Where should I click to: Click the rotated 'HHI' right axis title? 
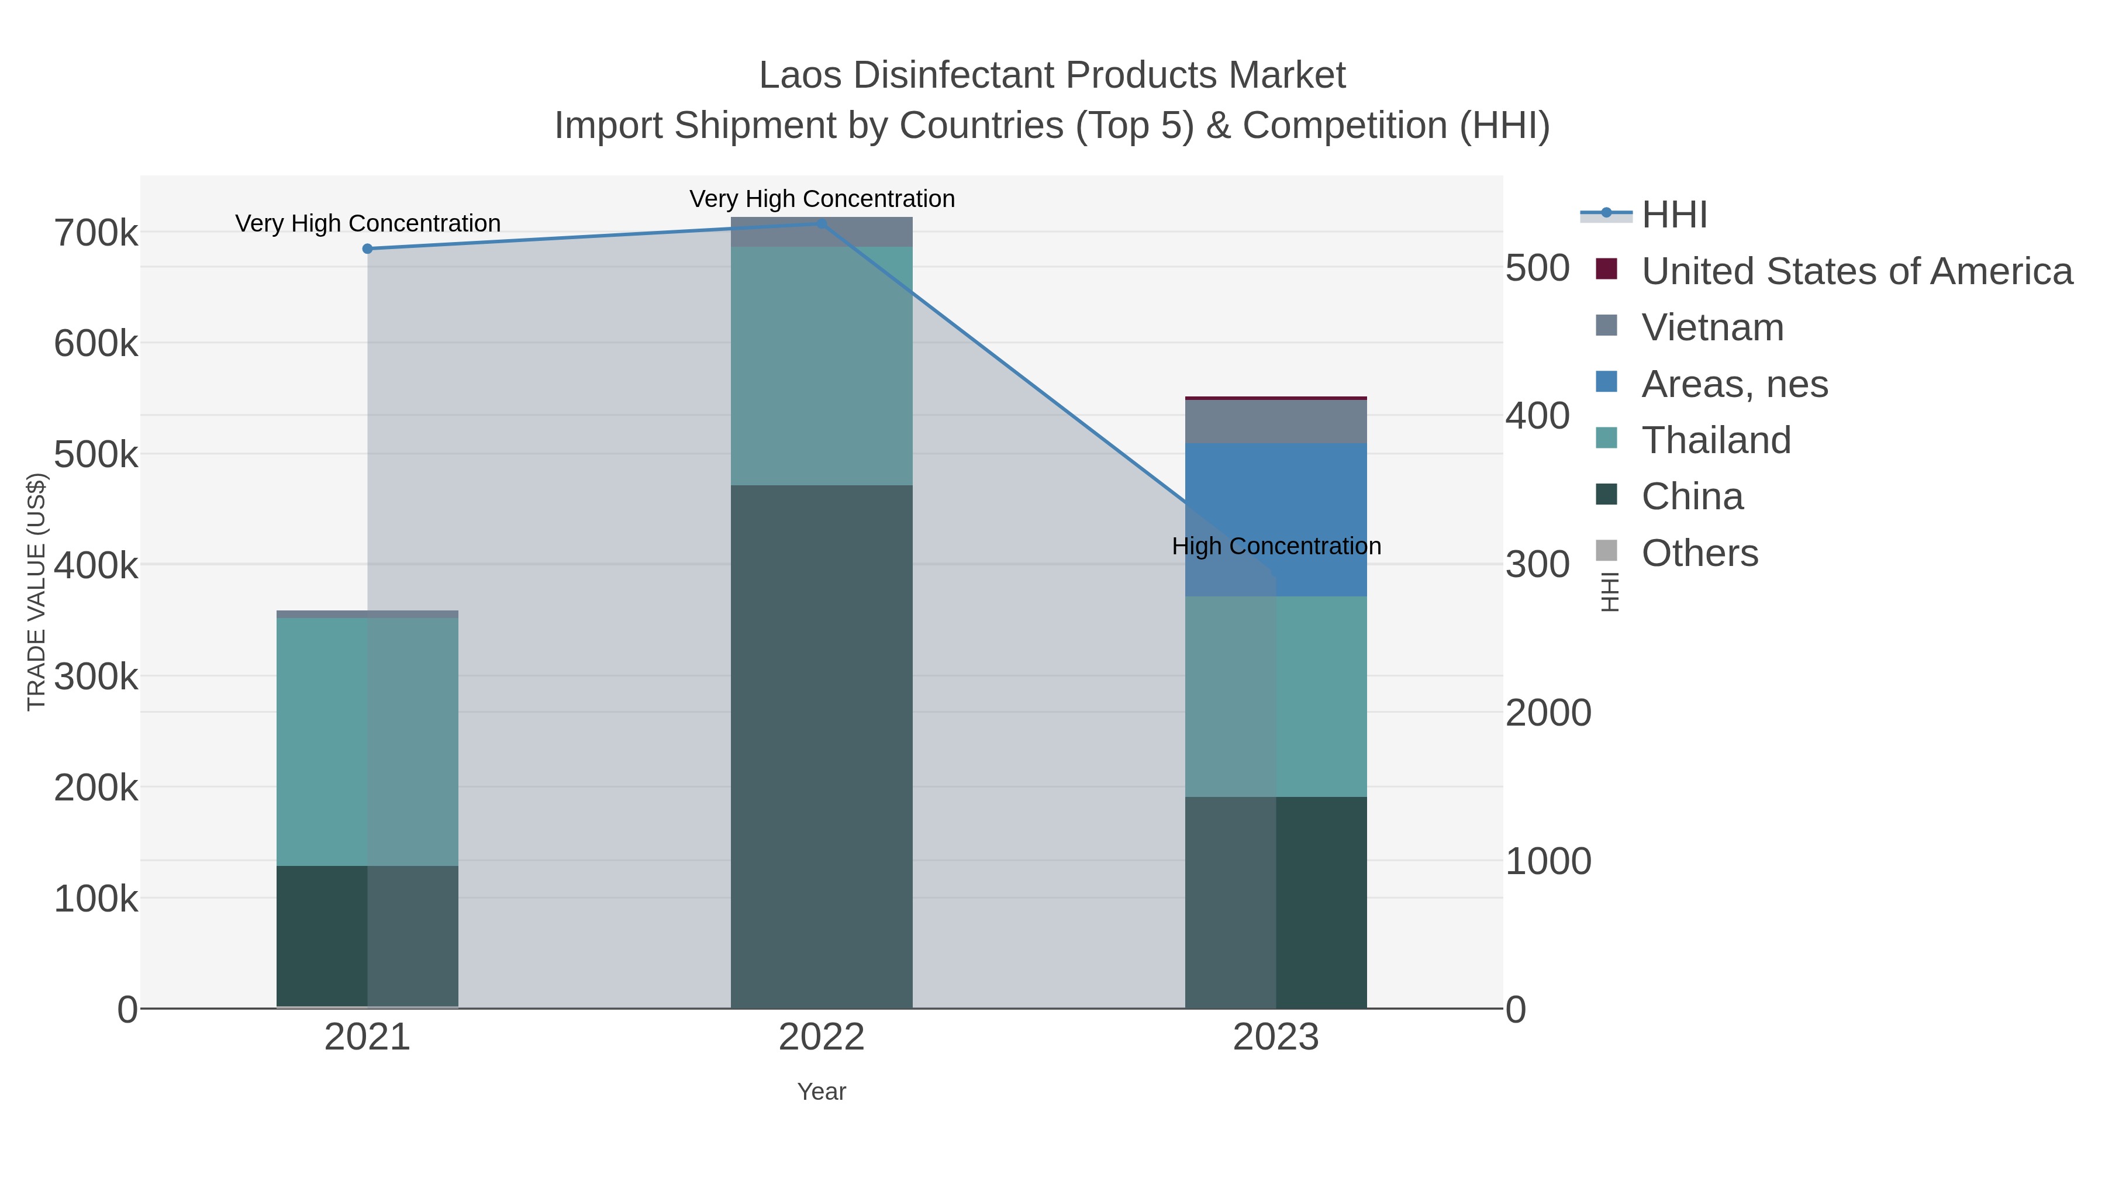(1610, 592)
